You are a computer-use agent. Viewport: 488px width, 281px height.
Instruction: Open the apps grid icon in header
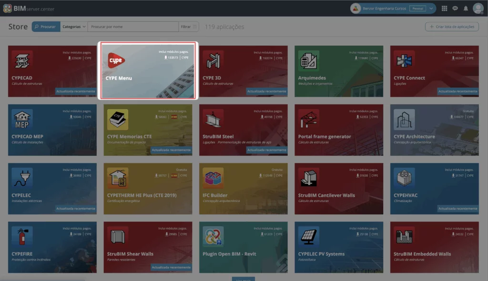click(x=445, y=8)
